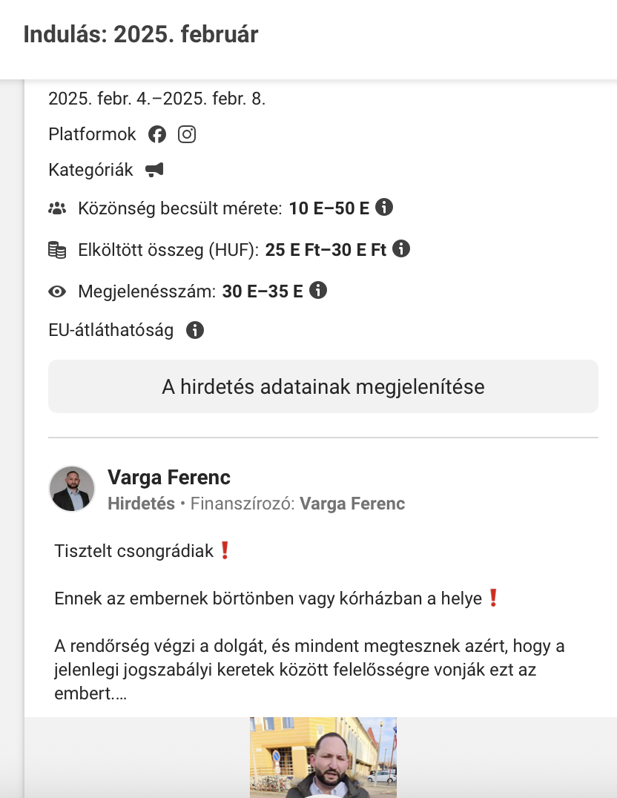Click the Hirdetés label under page name
This screenshot has width=617, height=798.
pos(141,504)
